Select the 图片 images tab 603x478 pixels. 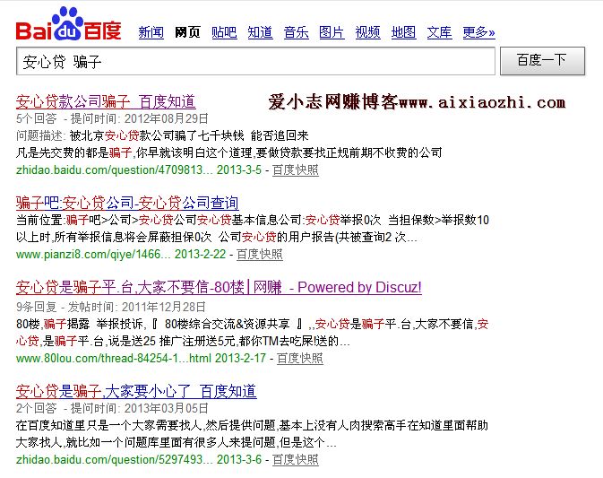tap(332, 32)
